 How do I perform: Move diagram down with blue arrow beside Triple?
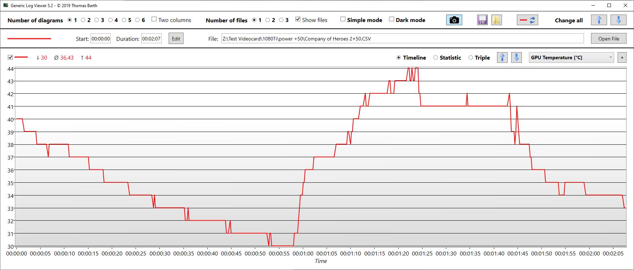[x=517, y=57]
